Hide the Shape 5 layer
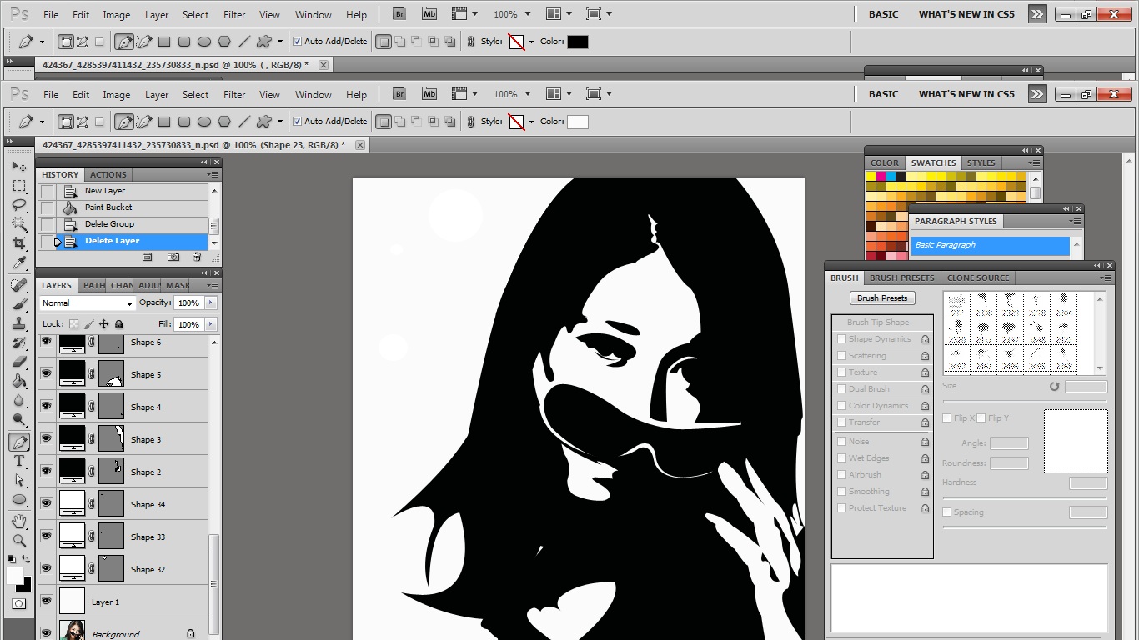Viewport: 1139px width, 640px height. coord(46,374)
